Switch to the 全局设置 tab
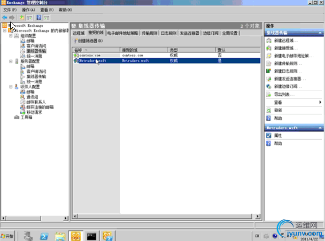 [230, 33]
